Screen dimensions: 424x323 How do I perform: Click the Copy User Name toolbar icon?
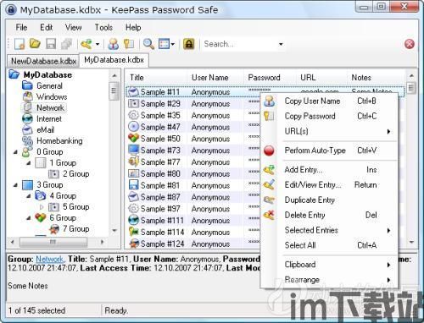coord(114,44)
